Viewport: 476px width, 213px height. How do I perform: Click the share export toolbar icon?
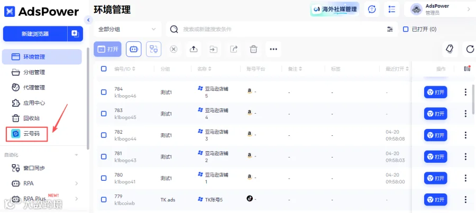(233, 49)
